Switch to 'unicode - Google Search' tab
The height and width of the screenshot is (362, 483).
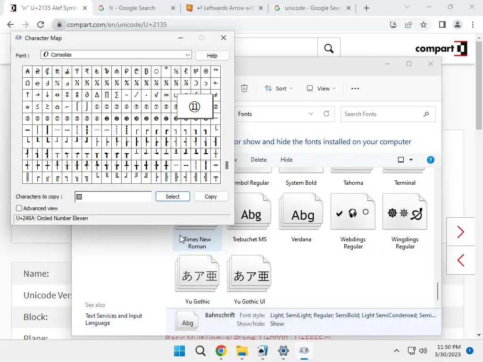pyautogui.click(x=312, y=8)
